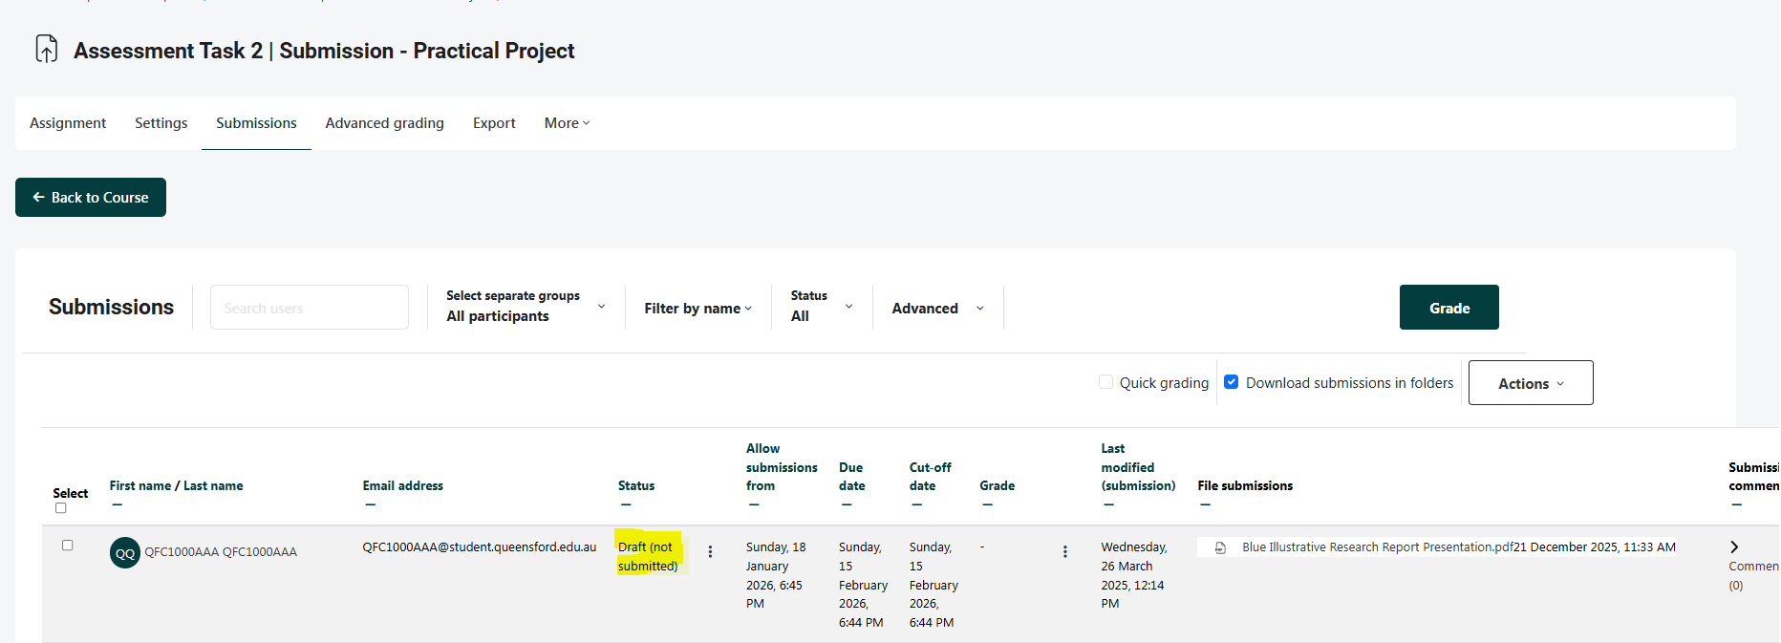The height and width of the screenshot is (643, 1781).
Task: Open the Actions dropdown
Action: (x=1530, y=383)
